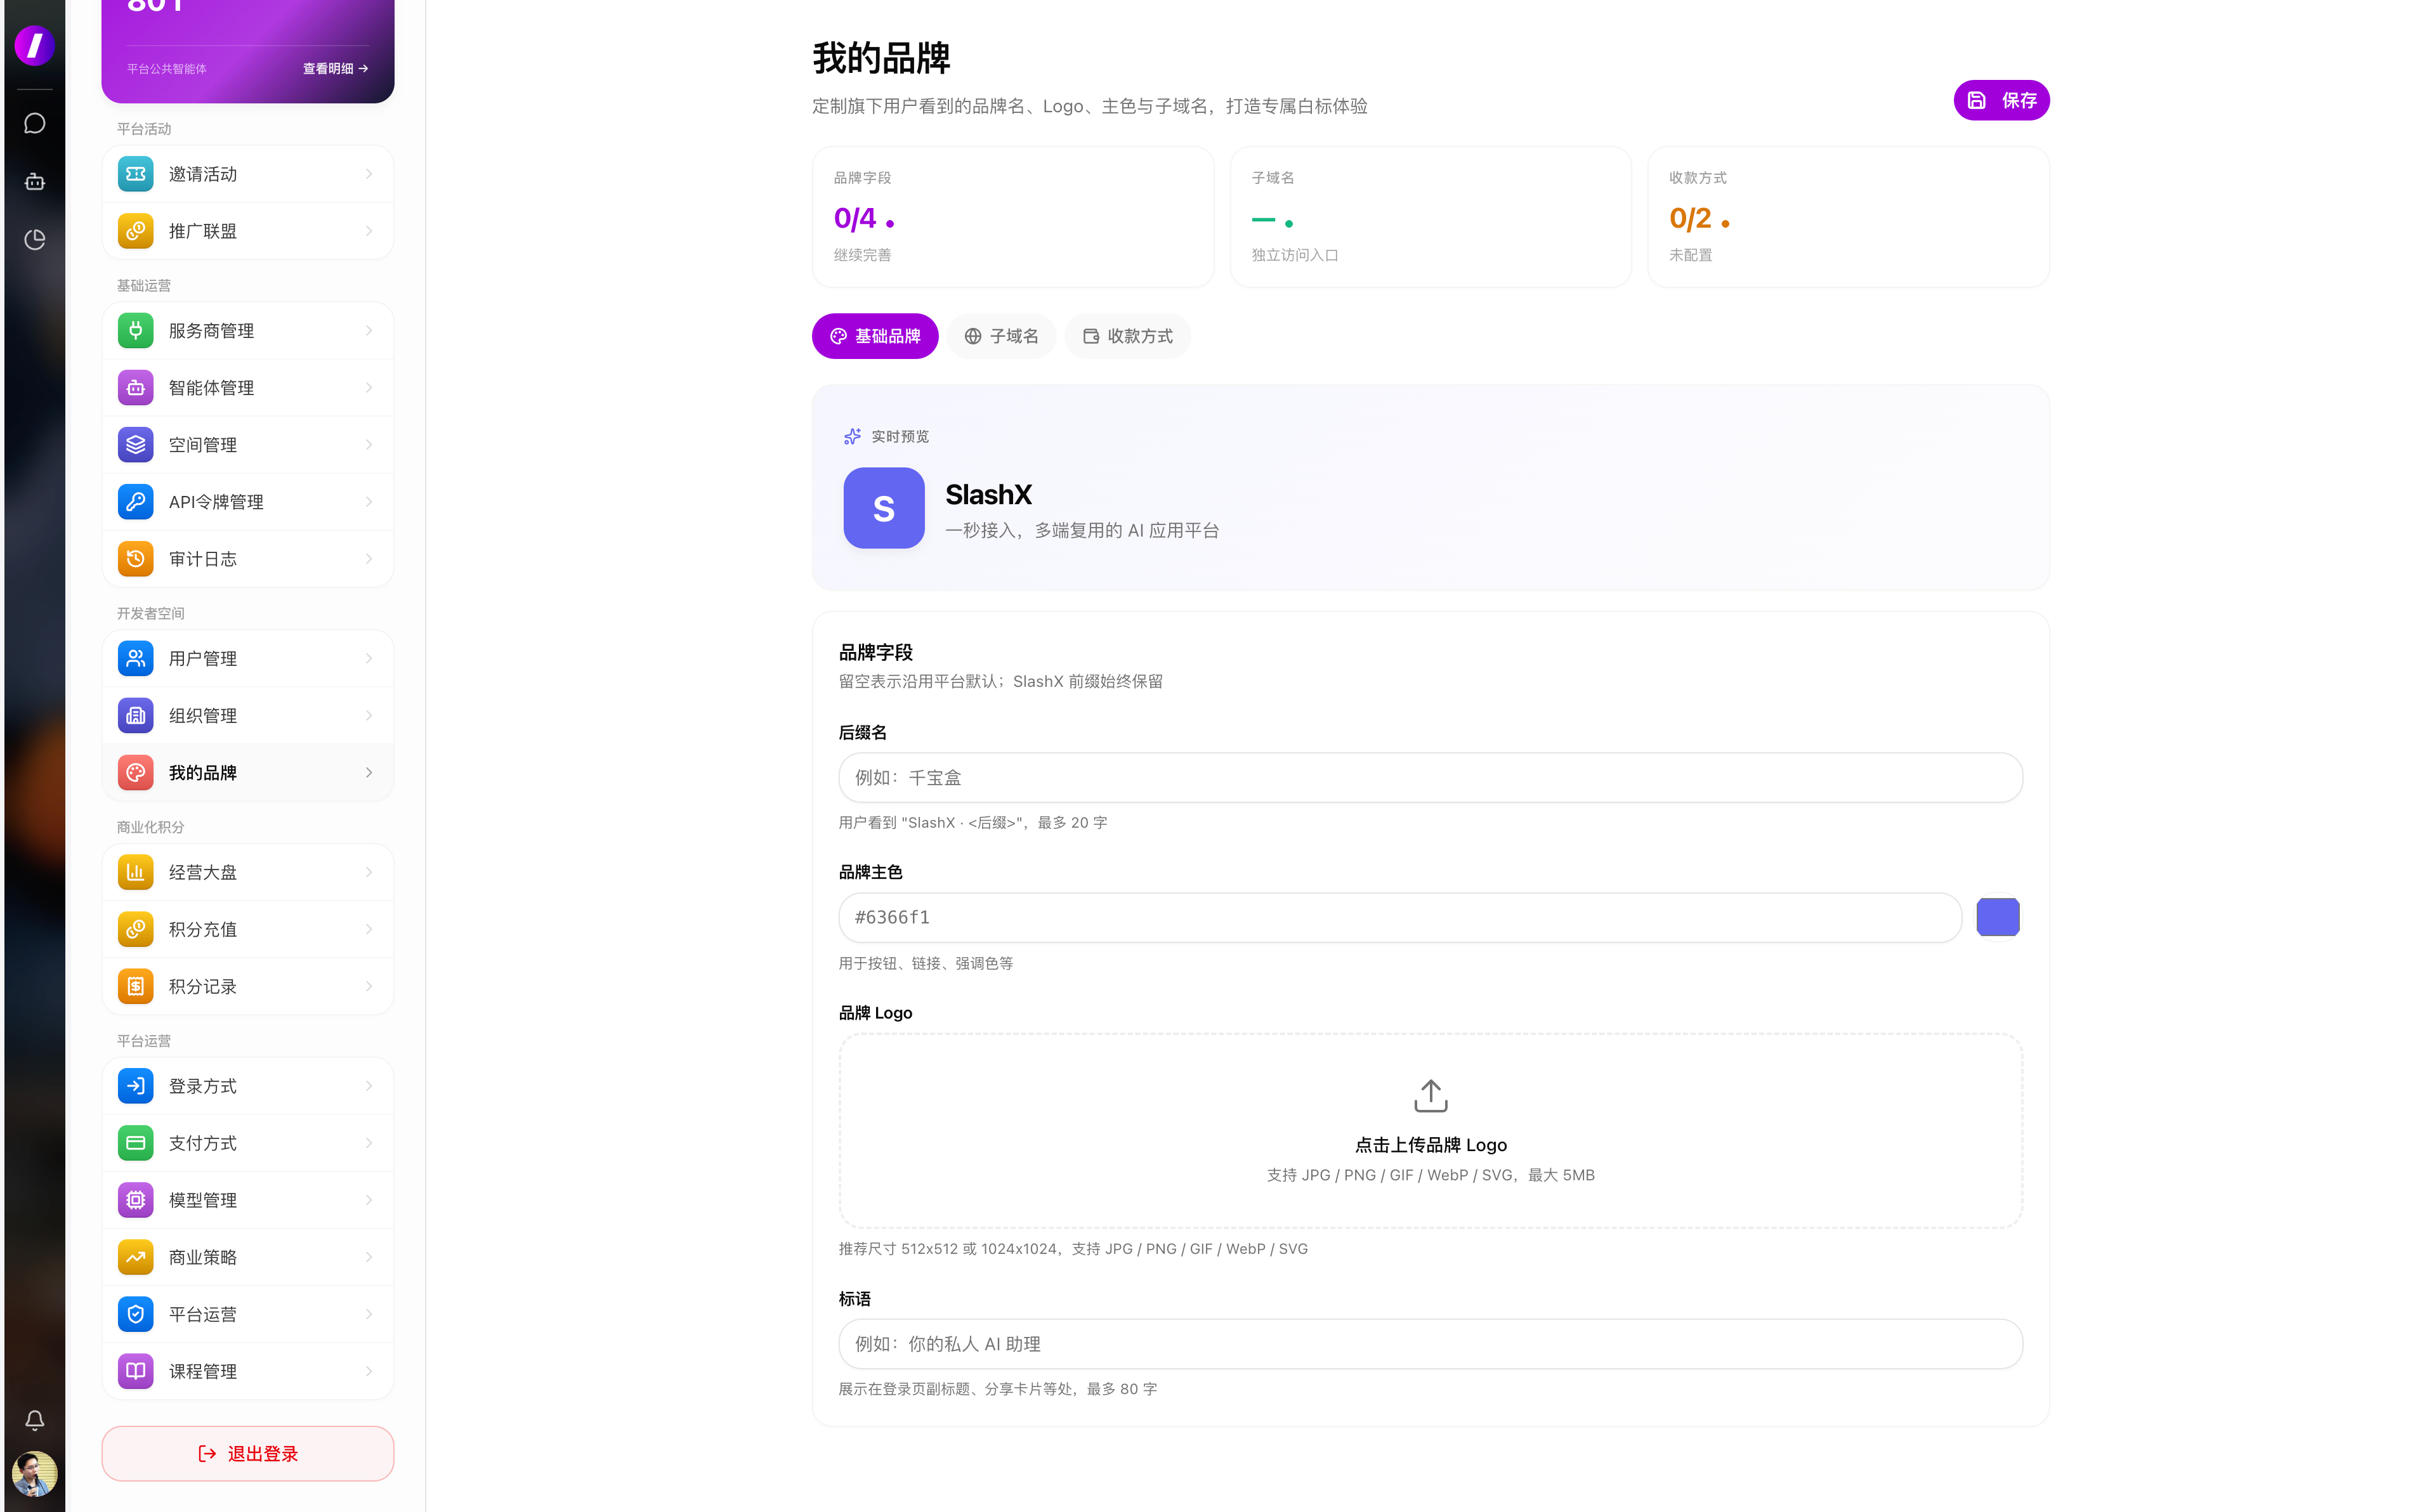Click the 品牌字段 0/4 stat card
2436x1512 pixels.
[1013, 217]
